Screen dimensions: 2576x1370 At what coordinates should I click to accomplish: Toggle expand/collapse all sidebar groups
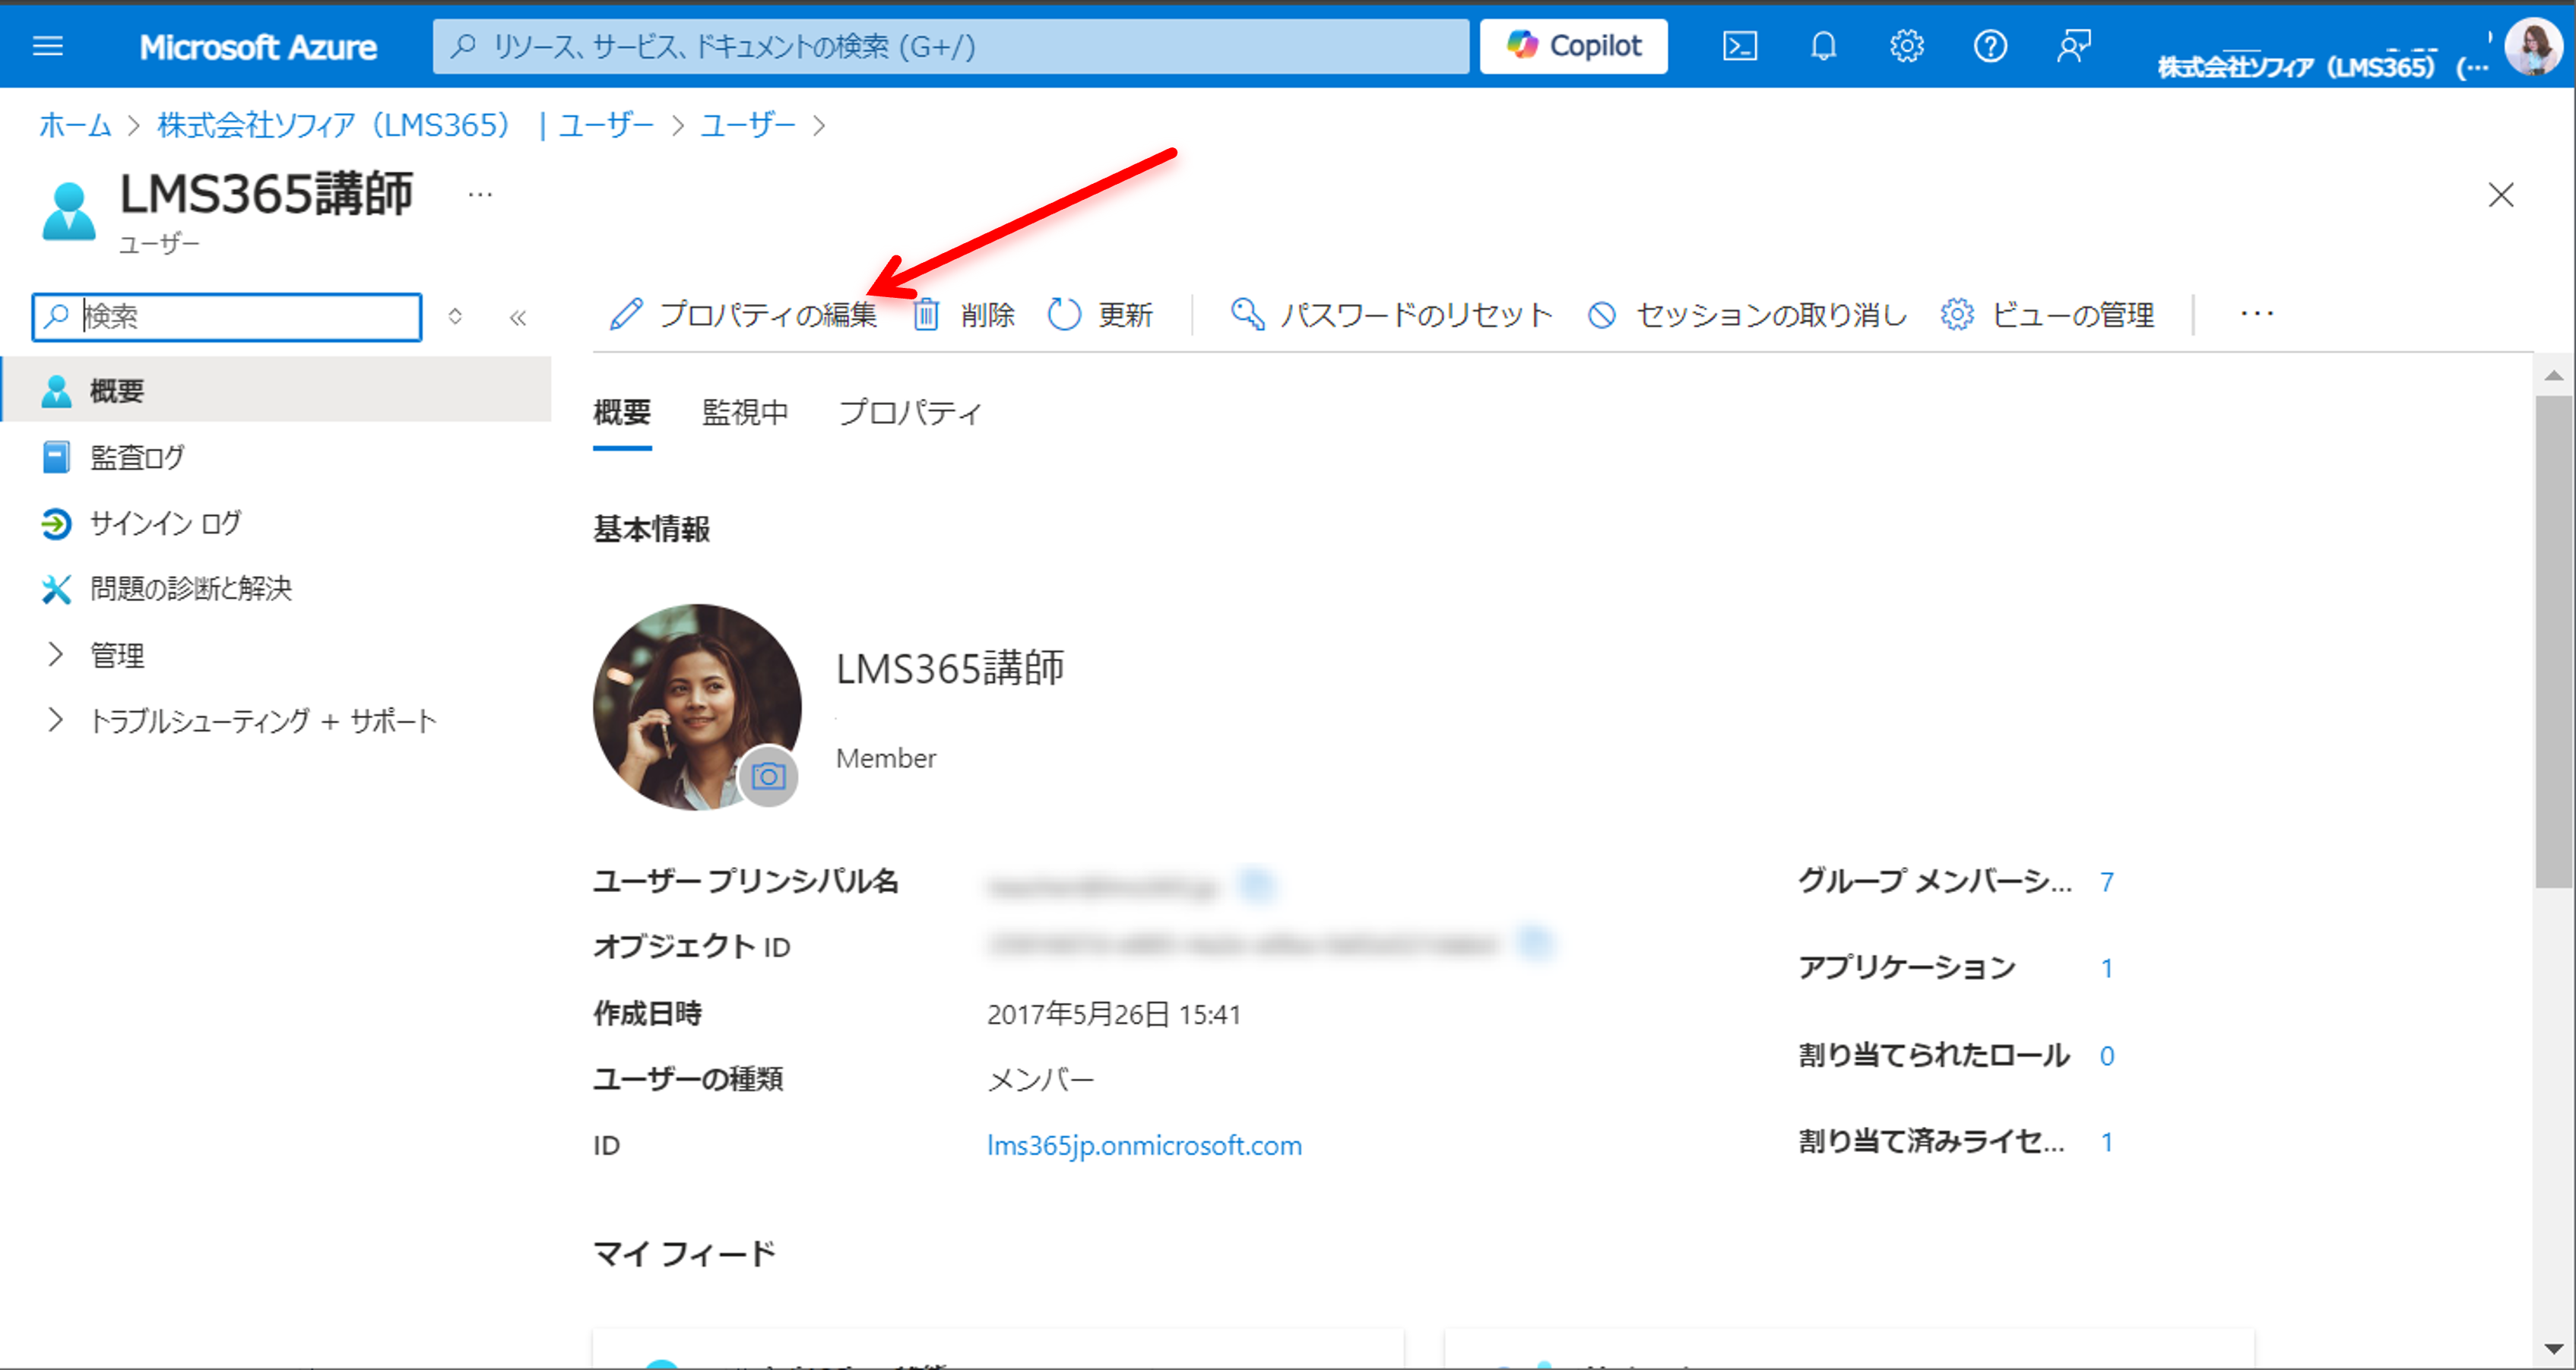point(455,317)
